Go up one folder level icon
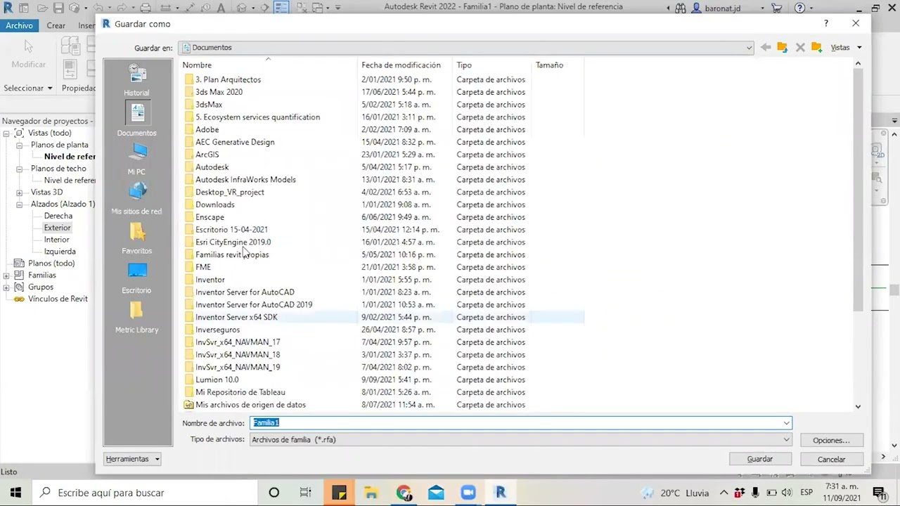This screenshot has height=506, width=900. click(x=782, y=47)
